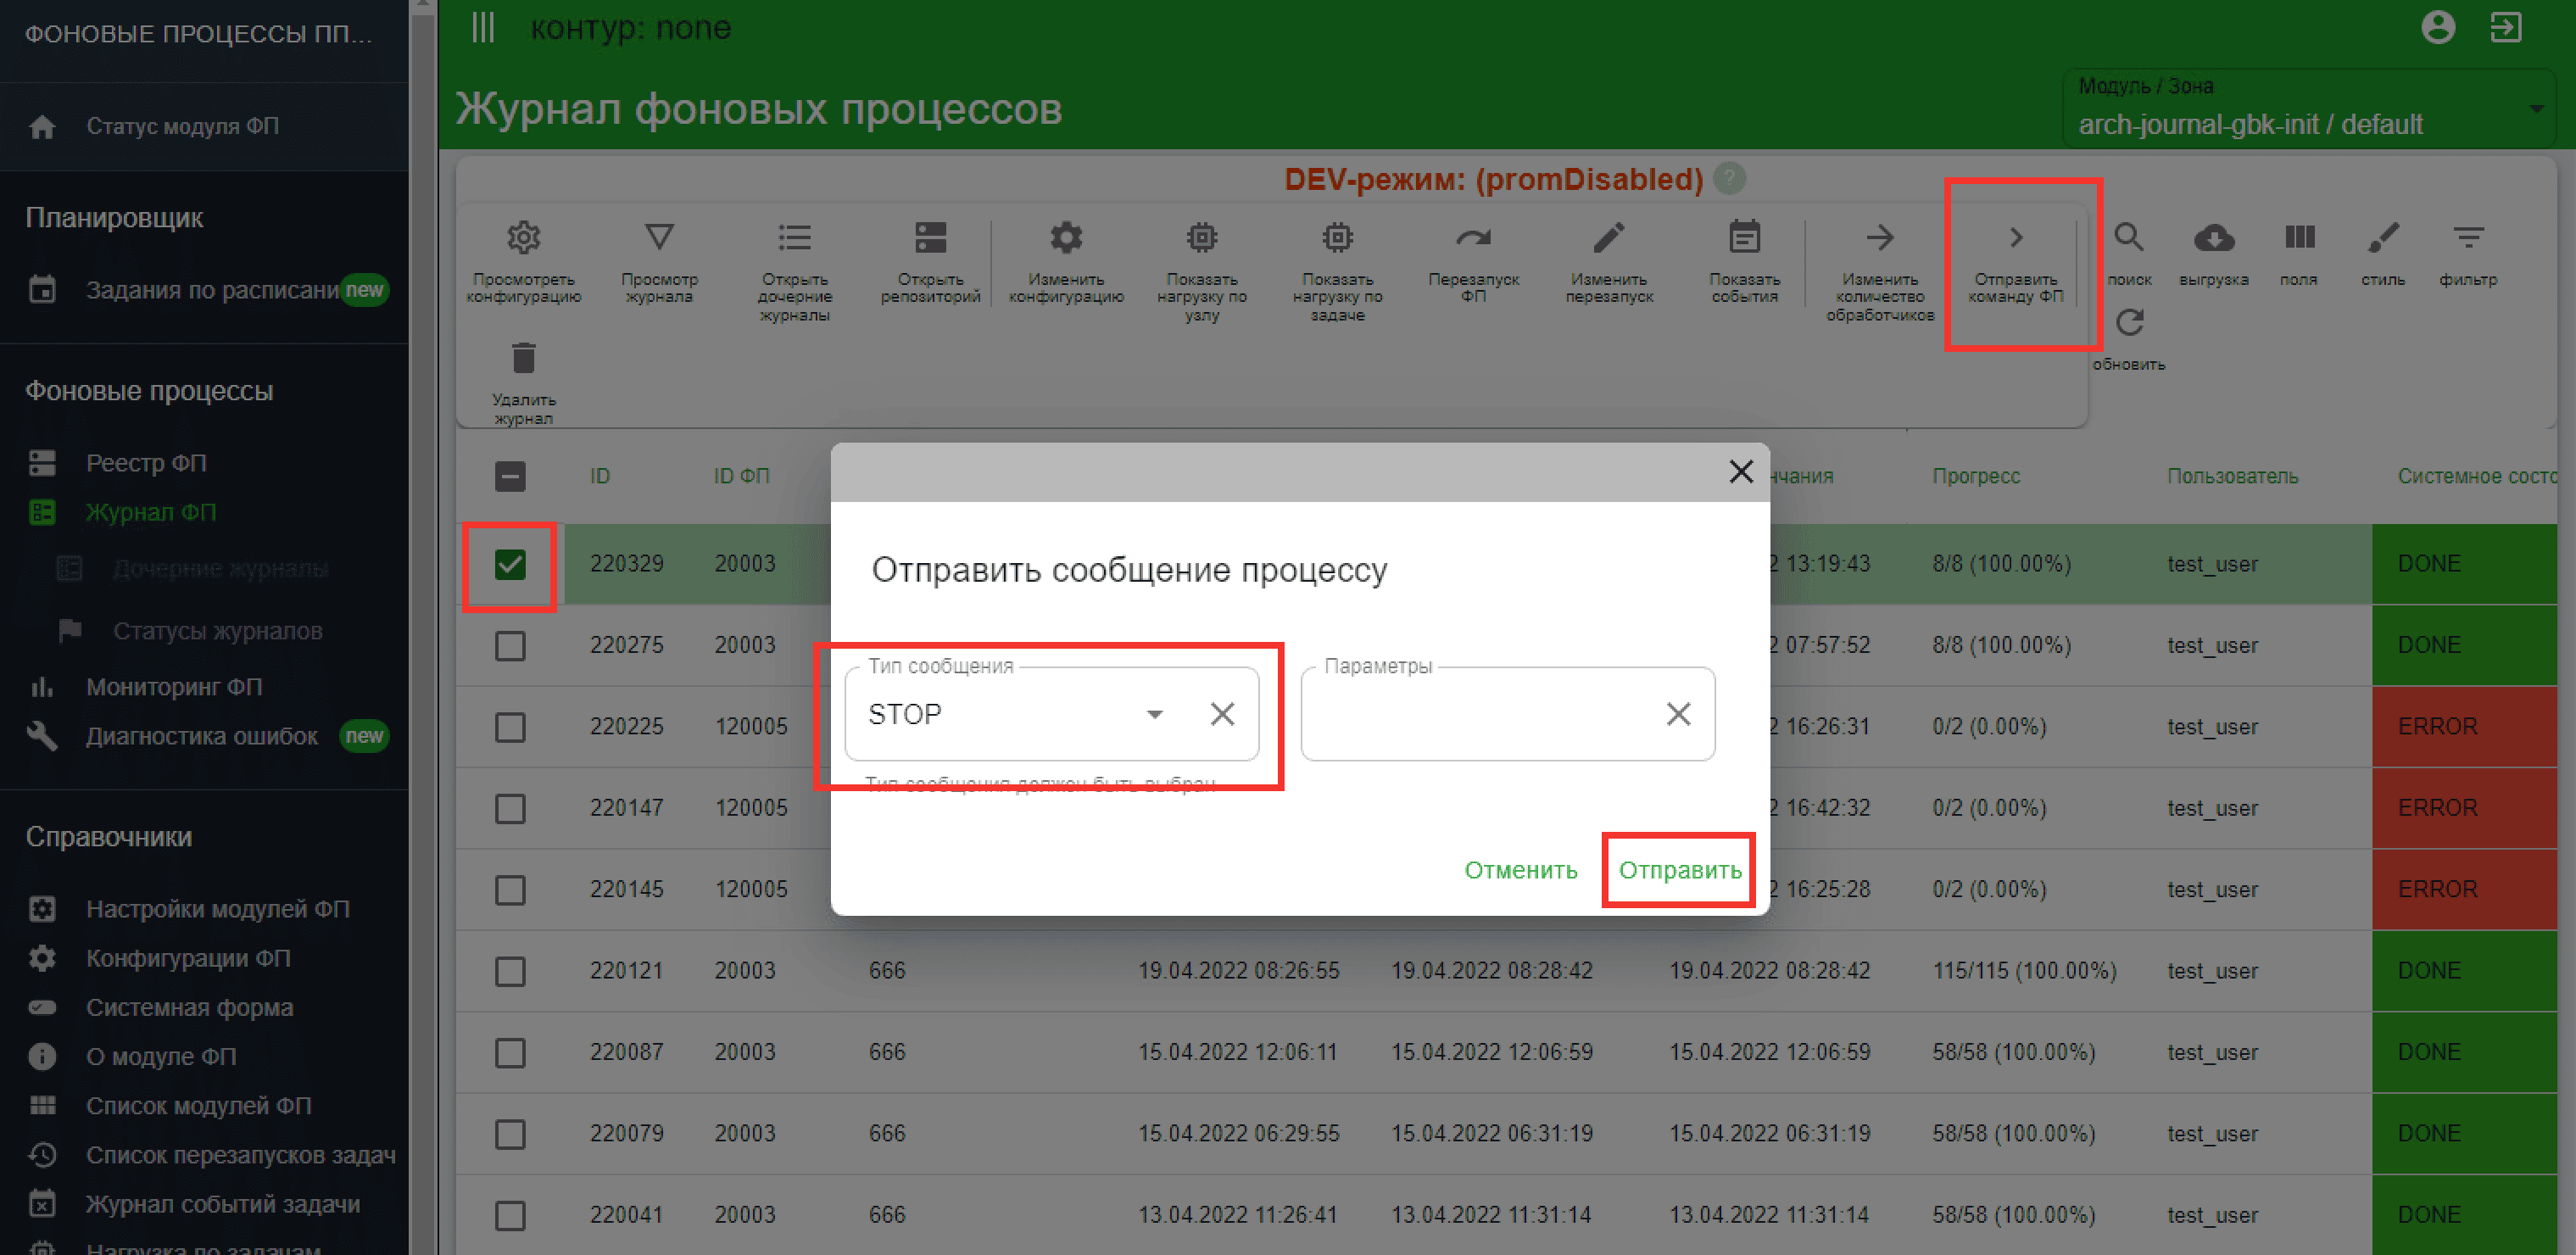Image resolution: width=2576 pixels, height=1255 pixels.
Task: Check the checkbox for row 220275
Action: (510, 646)
